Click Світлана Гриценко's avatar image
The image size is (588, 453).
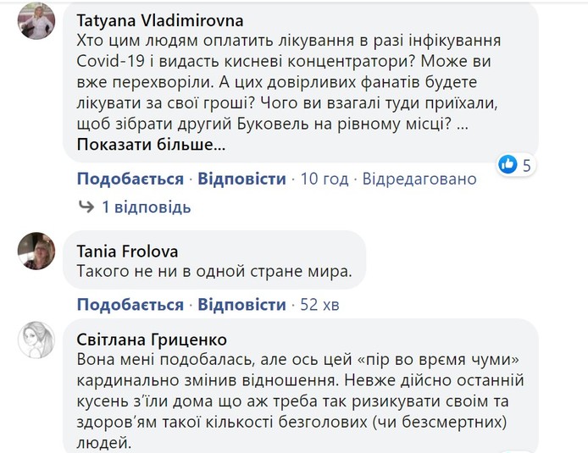[x=36, y=340]
